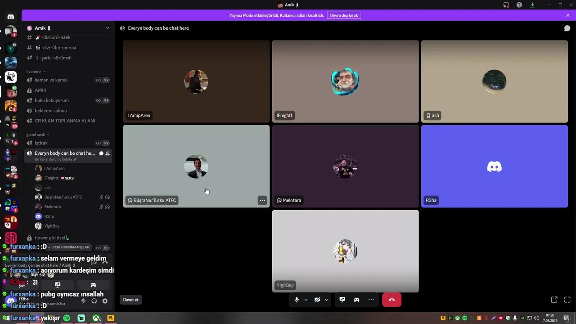Screen dimensions: 576x324
Task: Pop out the call window
Action: [554, 300]
